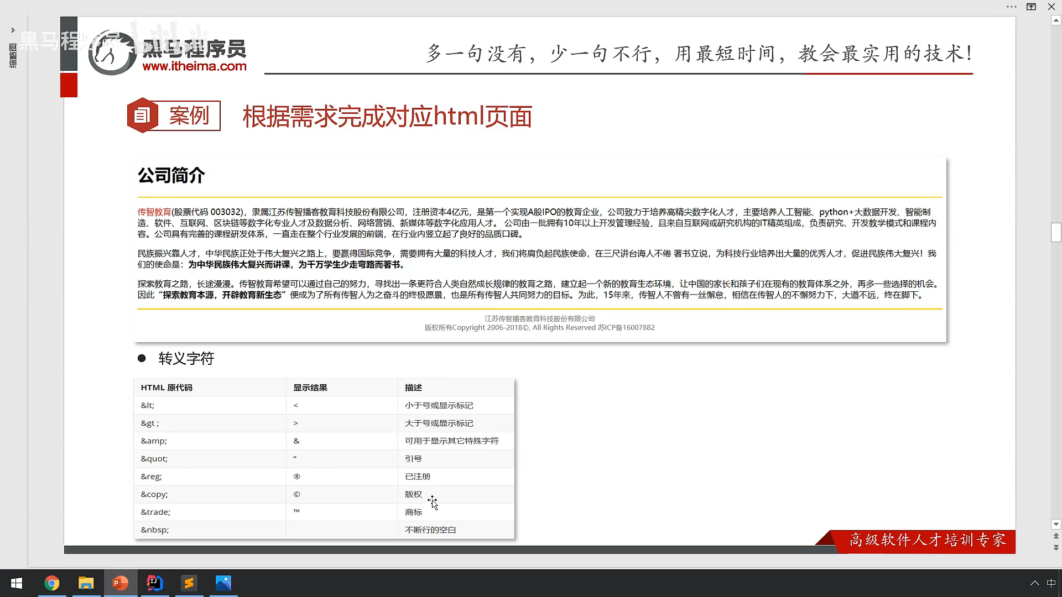This screenshot has height=597, width=1062.
Task: Go to previous slide double-arrow button
Action: click(1056, 536)
